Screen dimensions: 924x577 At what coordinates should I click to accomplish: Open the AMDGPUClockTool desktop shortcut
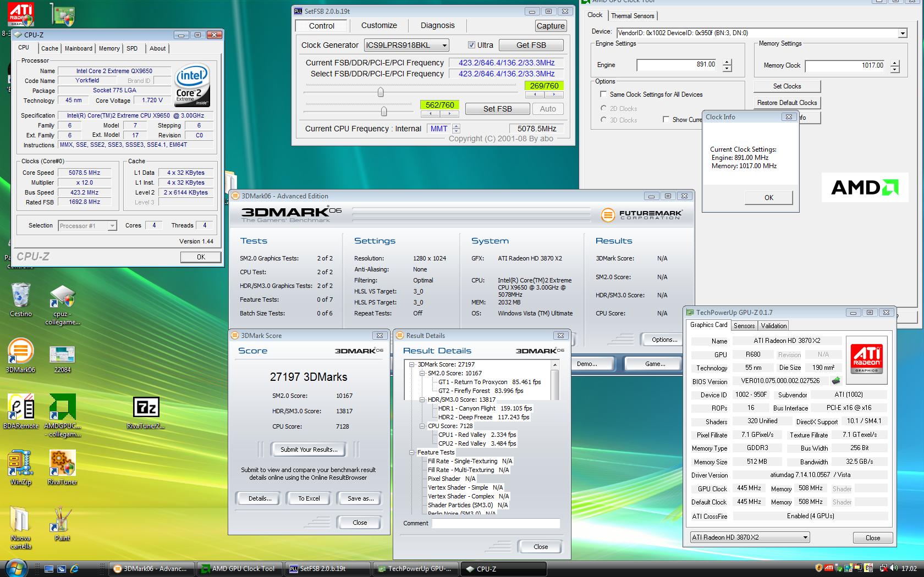[x=62, y=415]
